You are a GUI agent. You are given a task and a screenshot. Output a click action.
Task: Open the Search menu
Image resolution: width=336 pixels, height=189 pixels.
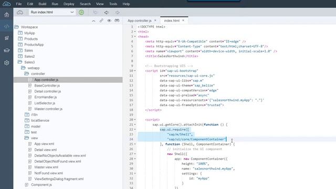[85, 4]
